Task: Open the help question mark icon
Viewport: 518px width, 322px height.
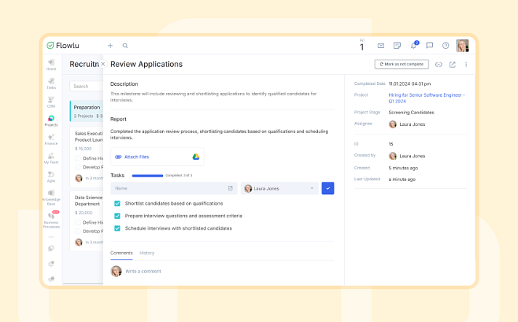Action: (x=446, y=46)
